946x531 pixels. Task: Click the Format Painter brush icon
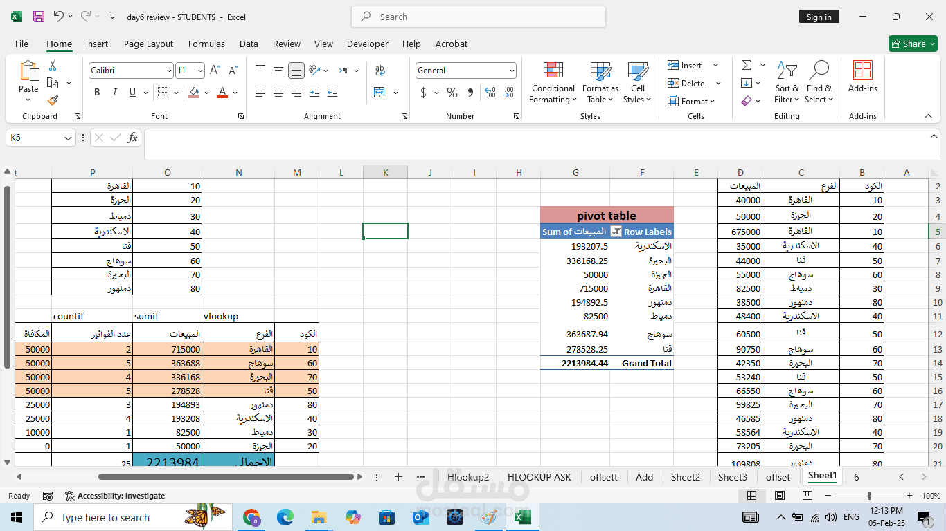click(53, 101)
